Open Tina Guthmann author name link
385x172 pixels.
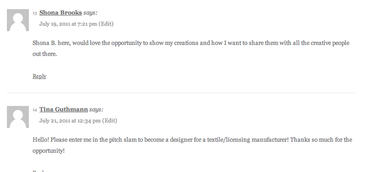click(64, 109)
